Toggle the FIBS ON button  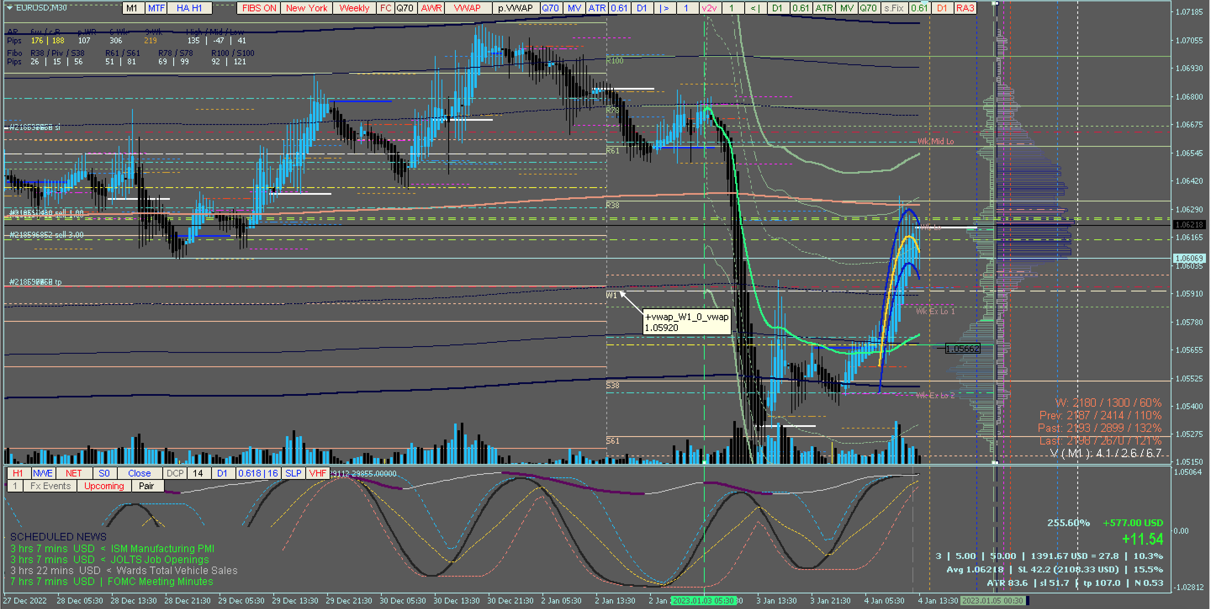pyautogui.click(x=259, y=8)
